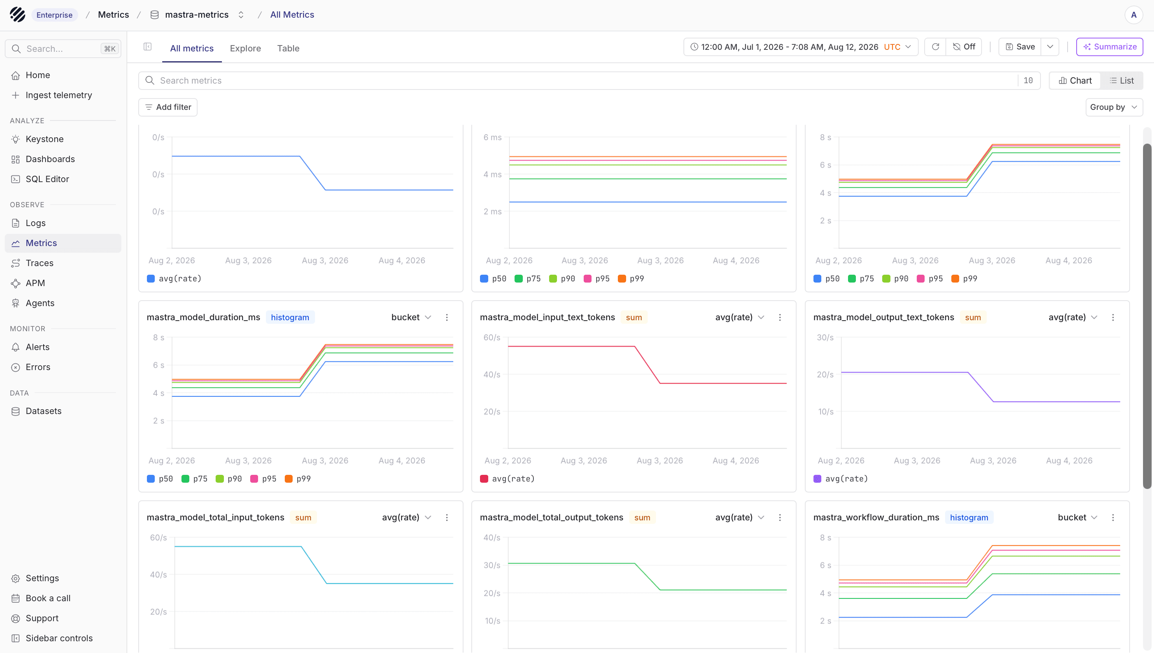Viewport: 1154px width, 653px height.
Task: Click purple avg(rate) swatch in mastra_model_output_text_tokens
Action: coord(817,479)
